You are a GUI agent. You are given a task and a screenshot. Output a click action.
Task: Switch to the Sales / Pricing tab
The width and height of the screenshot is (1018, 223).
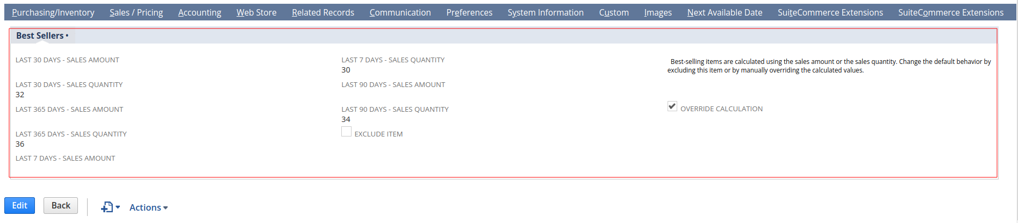pos(136,12)
